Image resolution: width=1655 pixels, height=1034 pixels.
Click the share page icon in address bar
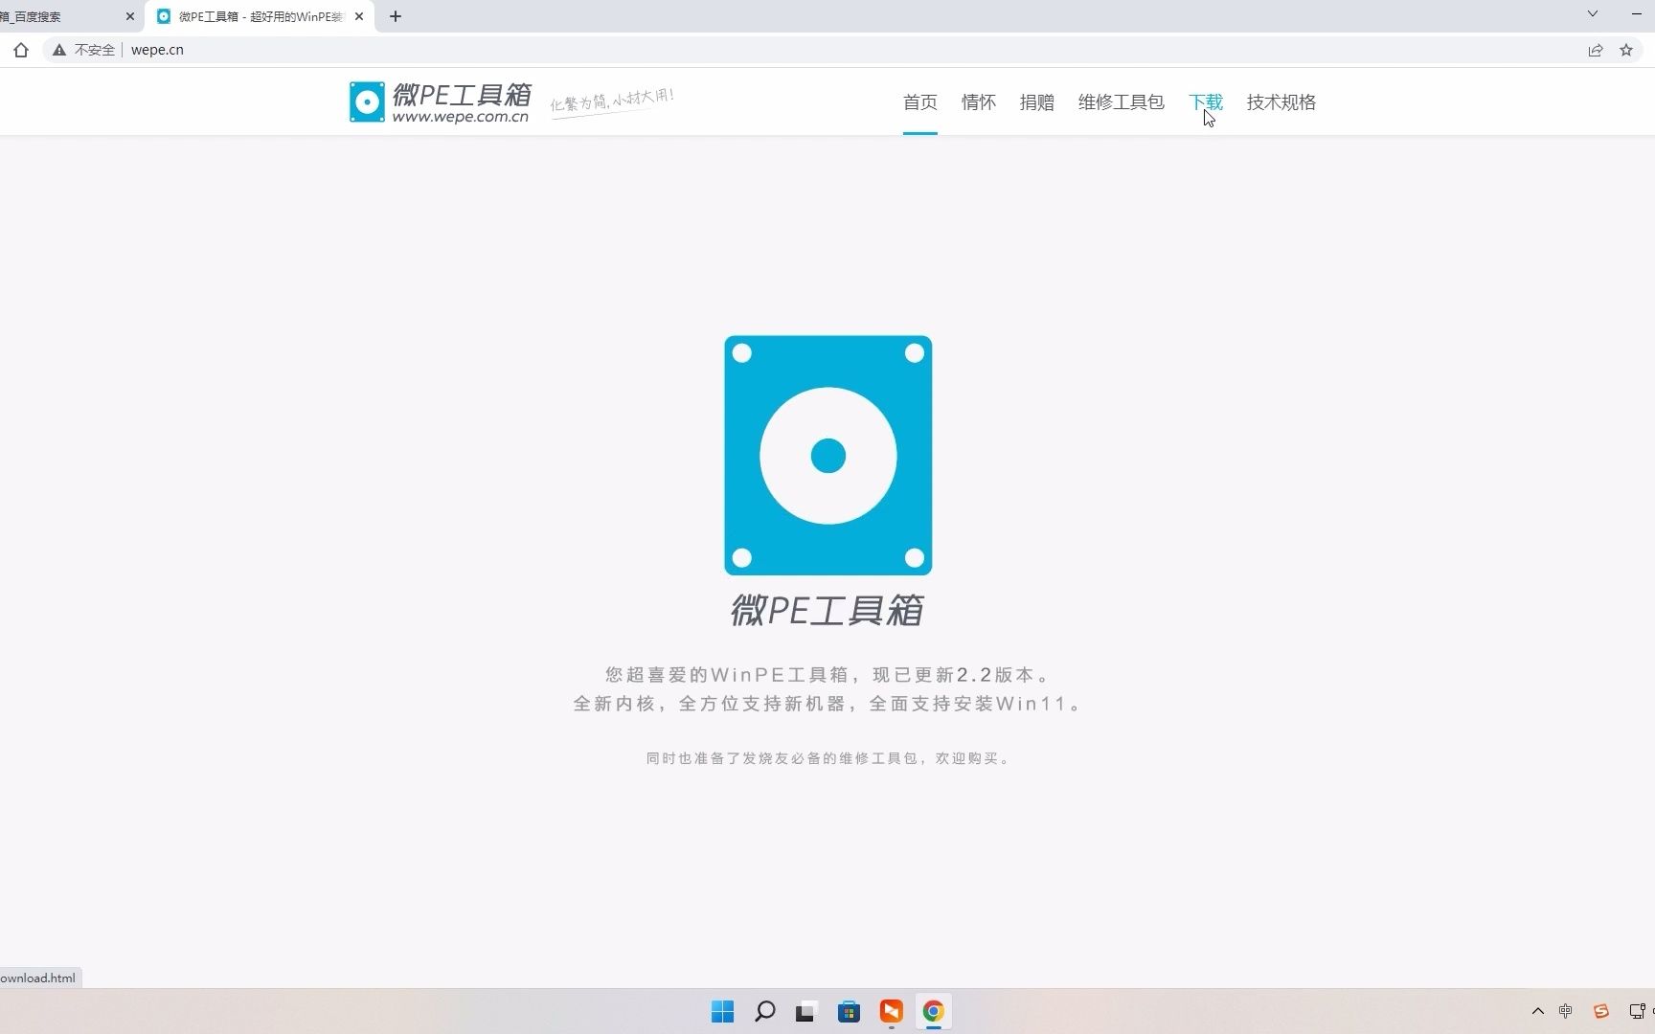tap(1596, 50)
